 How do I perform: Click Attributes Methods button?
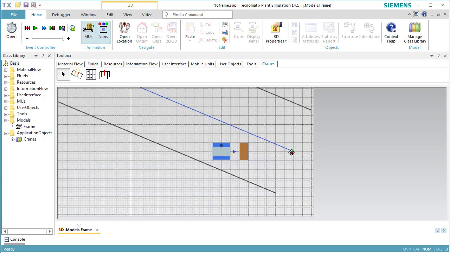pos(311,33)
